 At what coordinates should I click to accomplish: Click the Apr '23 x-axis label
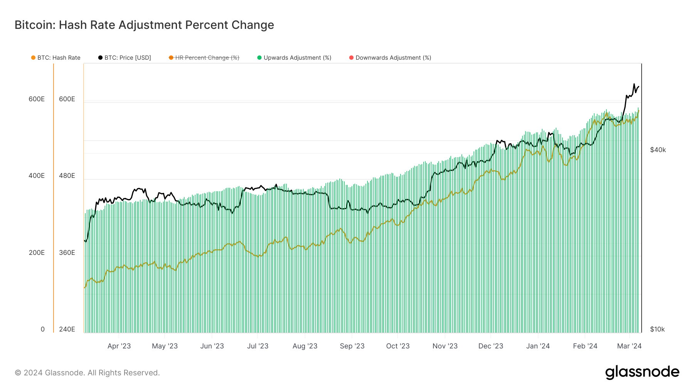click(x=119, y=346)
